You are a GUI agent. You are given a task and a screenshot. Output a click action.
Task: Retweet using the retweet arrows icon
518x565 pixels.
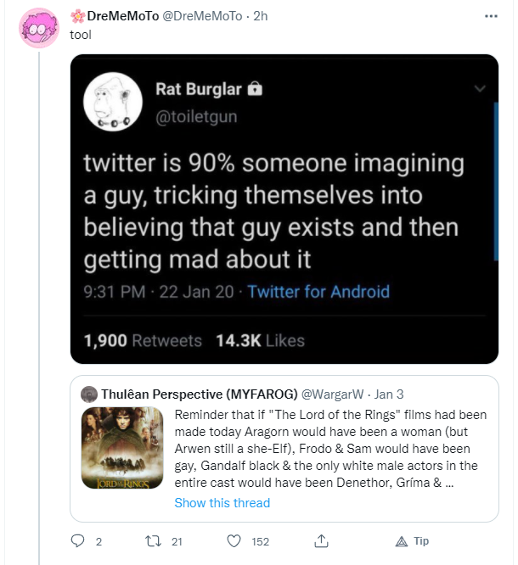[153, 541]
